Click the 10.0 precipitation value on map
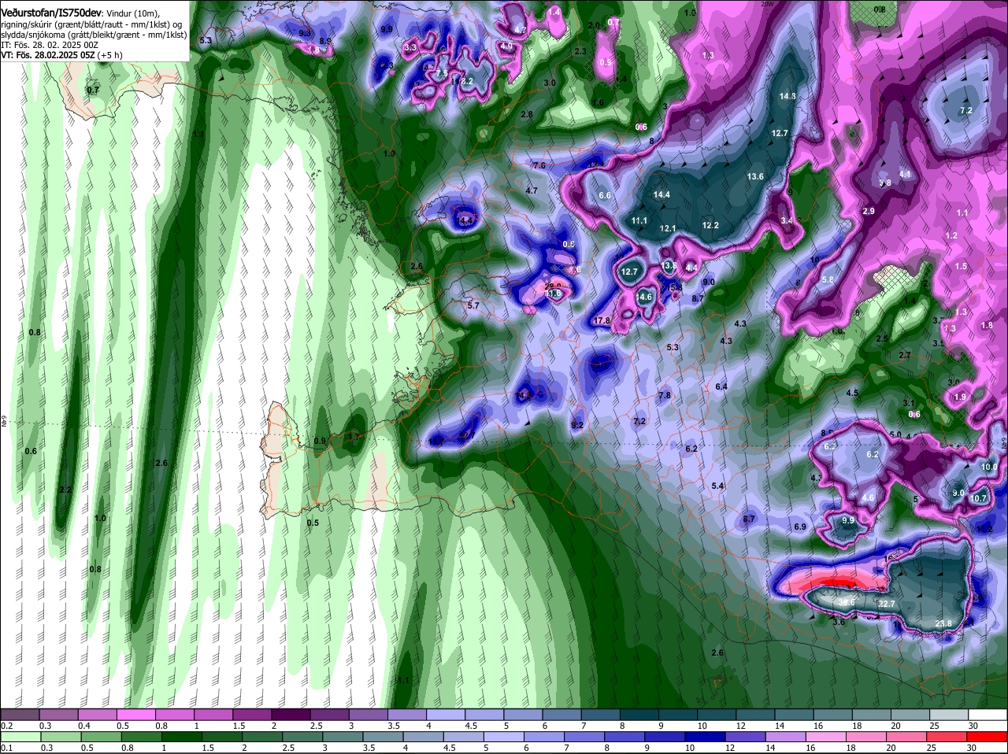Image resolution: width=1008 pixels, height=754 pixels. (x=989, y=467)
